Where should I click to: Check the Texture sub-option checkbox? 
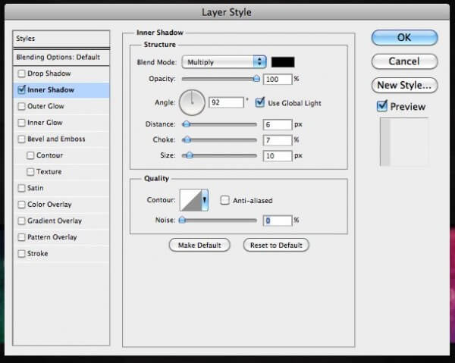pos(30,171)
